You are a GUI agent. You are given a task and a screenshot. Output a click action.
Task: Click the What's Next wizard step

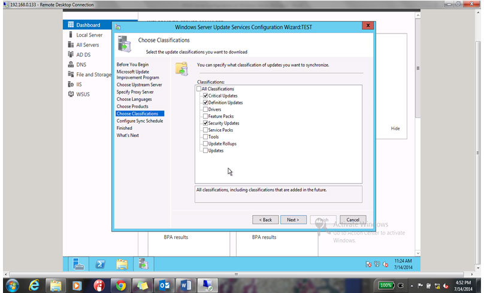(x=128, y=135)
